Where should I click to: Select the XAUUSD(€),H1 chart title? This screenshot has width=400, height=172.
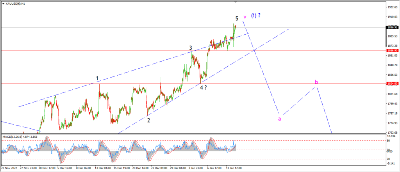tap(14, 4)
